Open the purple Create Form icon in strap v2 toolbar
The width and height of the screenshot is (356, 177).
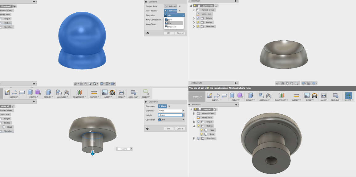click(240, 95)
